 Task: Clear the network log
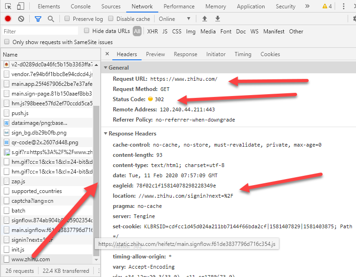pyautogui.click(x=21, y=19)
